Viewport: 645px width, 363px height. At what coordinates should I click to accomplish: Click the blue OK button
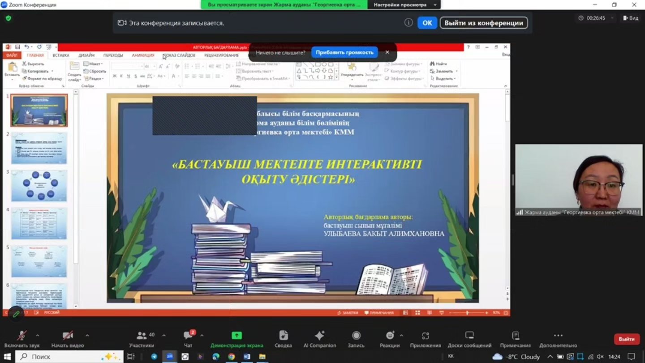coord(427,23)
